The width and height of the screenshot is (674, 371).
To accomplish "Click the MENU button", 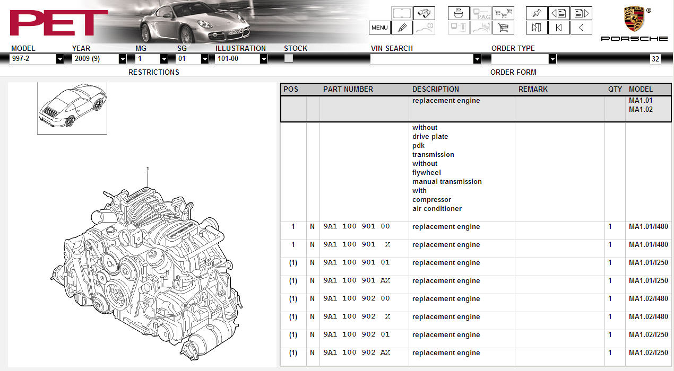I will [379, 28].
